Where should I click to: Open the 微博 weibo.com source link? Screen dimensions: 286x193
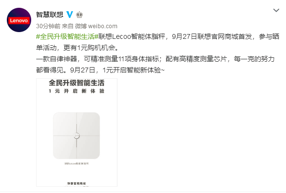[x=96, y=26]
